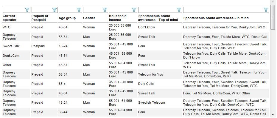Focus the Age group filter text box

[x=68, y=10]
